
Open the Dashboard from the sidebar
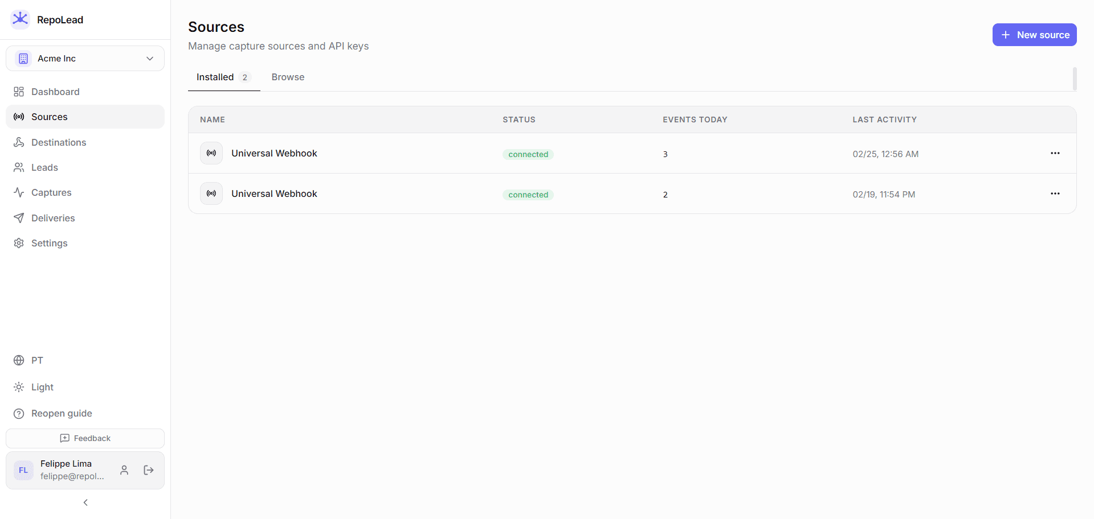[x=19, y=92]
